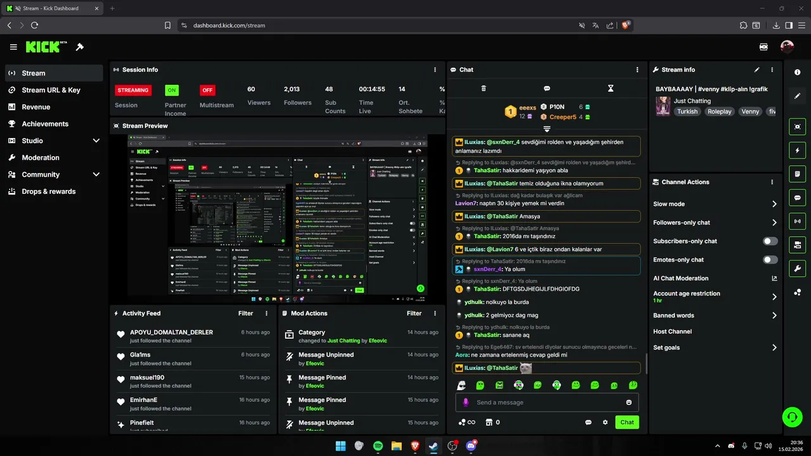Toggle the lightning bolt widget icon in sidebar
The width and height of the screenshot is (811, 456).
pyautogui.click(x=797, y=151)
